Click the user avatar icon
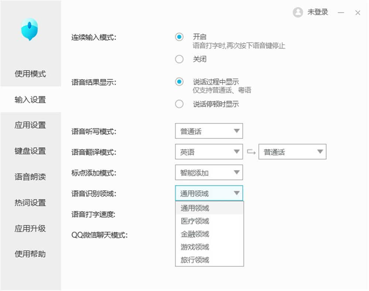This screenshot has height=291, width=369. point(298,12)
